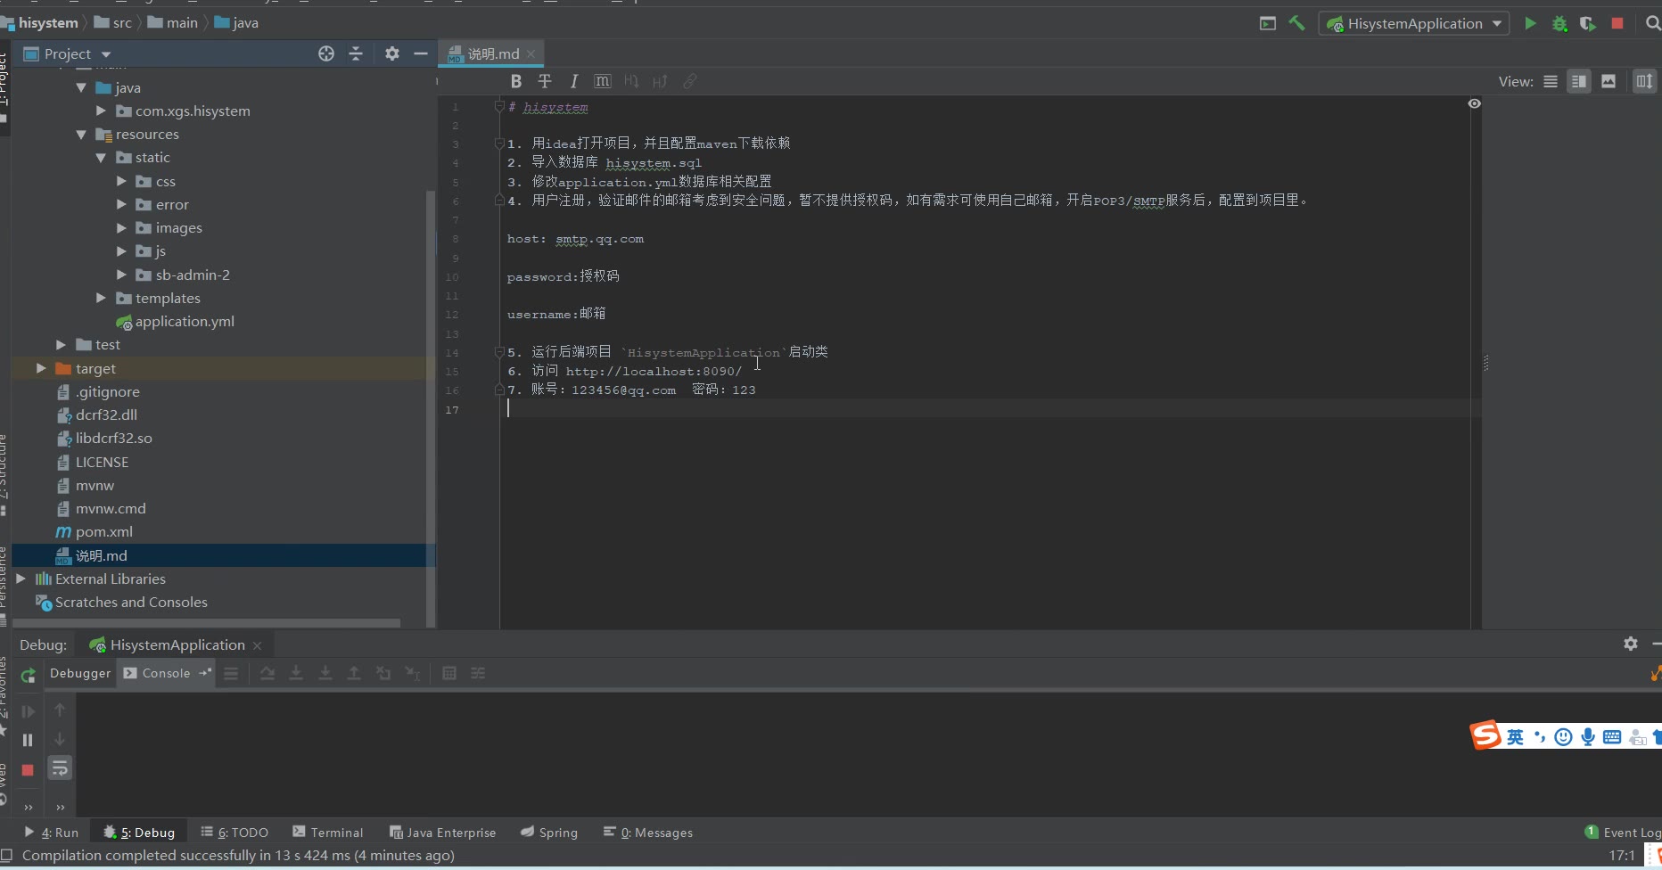Switch to editor and preview view
The image size is (1662, 870).
pos(1579,81)
